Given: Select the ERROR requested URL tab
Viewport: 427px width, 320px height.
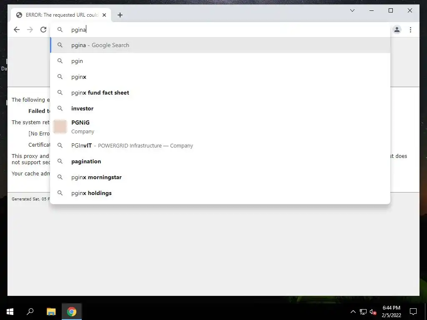Looking at the screenshot, I should (61, 15).
